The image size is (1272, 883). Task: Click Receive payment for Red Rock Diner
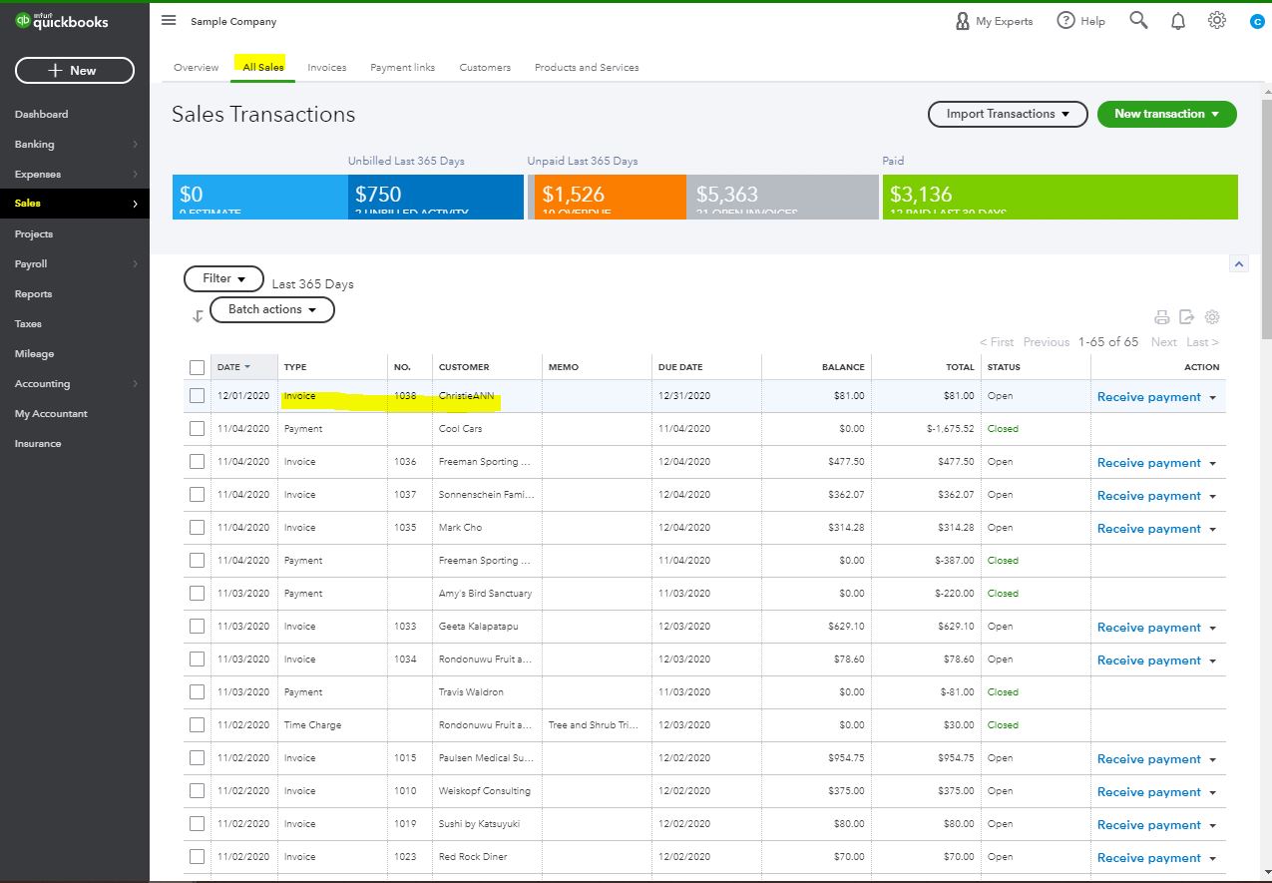[x=1149, y=858]
